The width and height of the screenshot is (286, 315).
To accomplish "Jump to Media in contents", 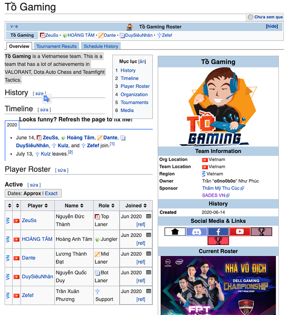I will coord(127,110).
